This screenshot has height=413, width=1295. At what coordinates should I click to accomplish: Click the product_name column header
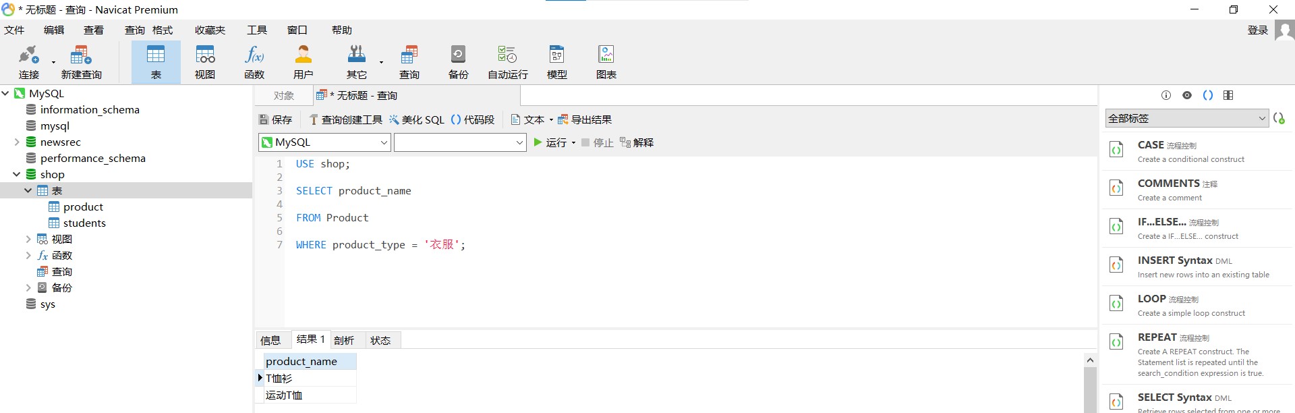coord(310,362)
